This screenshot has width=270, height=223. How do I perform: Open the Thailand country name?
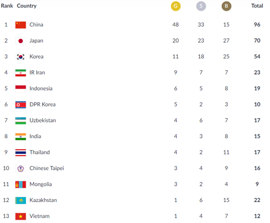click(39, 152)
